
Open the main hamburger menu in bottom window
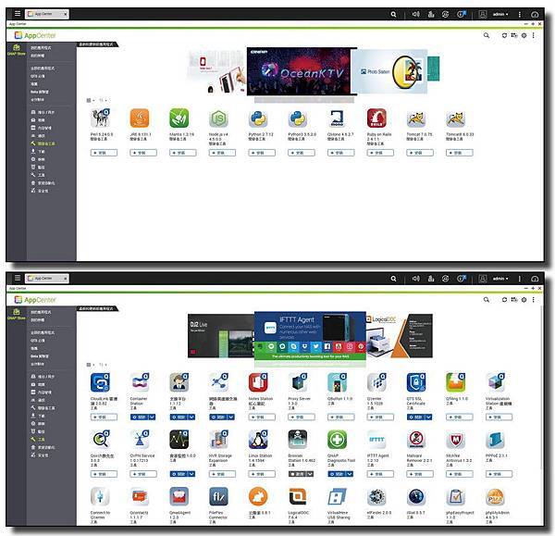pos(18,278)
